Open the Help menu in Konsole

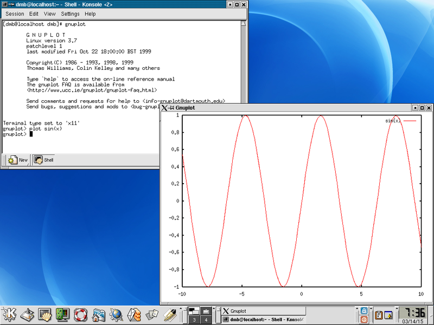[x=90, y=14]
